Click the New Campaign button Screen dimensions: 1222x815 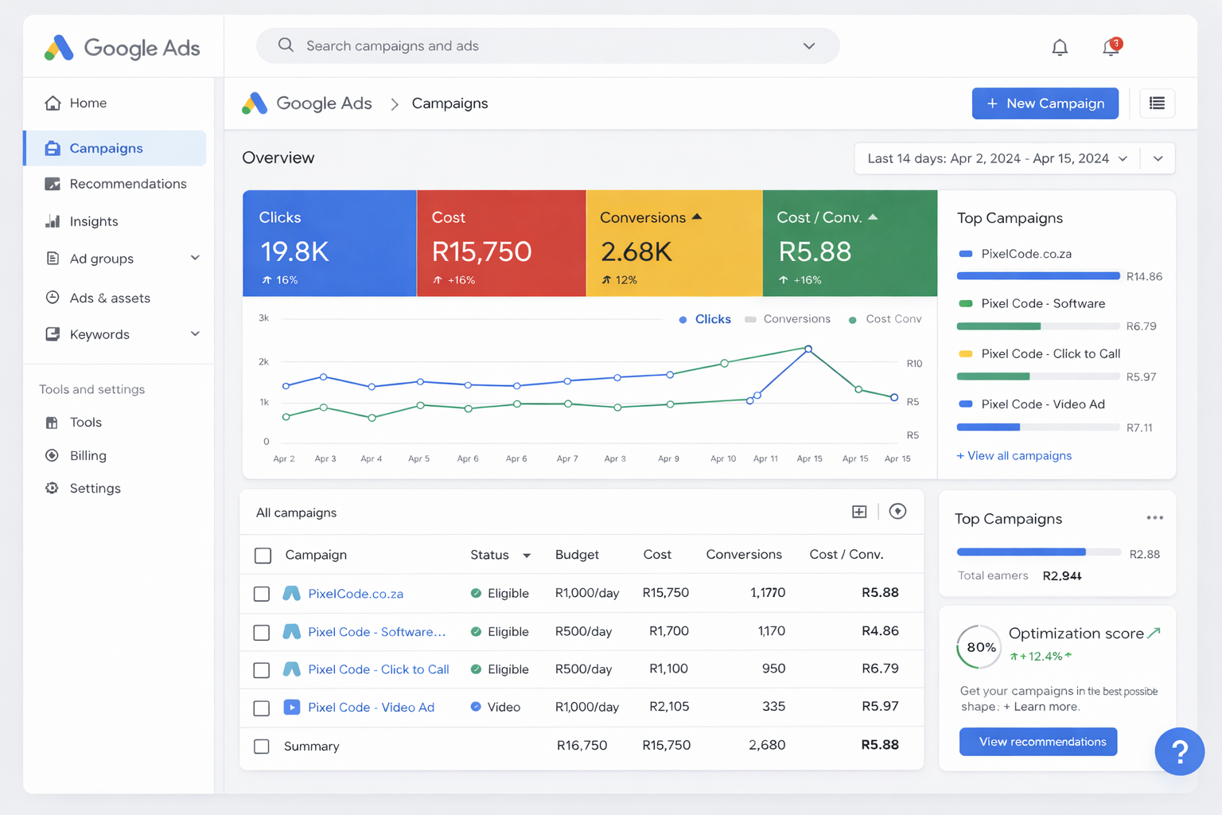[x=1045, y=103]
